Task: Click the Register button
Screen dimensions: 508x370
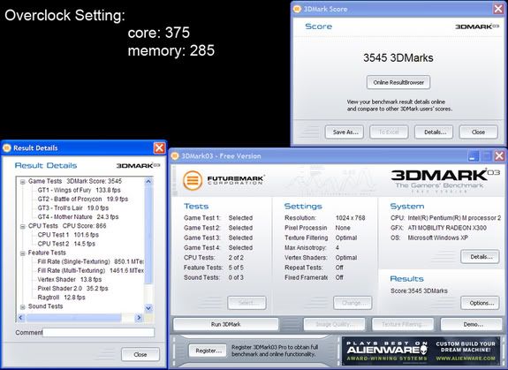Action: click(209, 351)
